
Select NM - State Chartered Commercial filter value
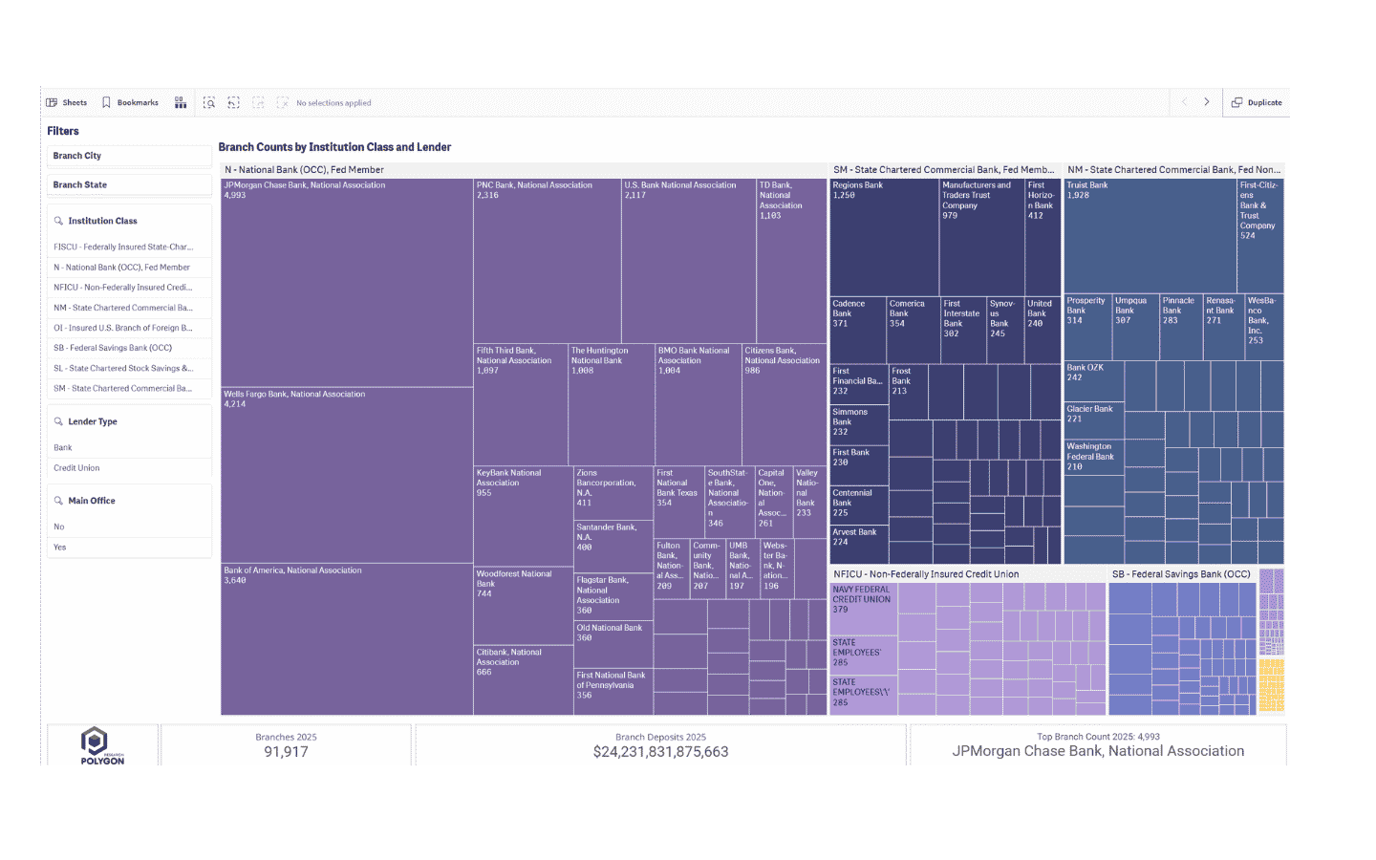[129, 308]
